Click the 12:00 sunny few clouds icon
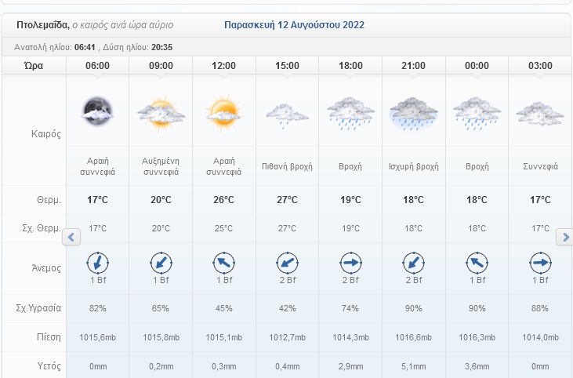The width and height of the screenshot is (573, 378). point(223,112)
